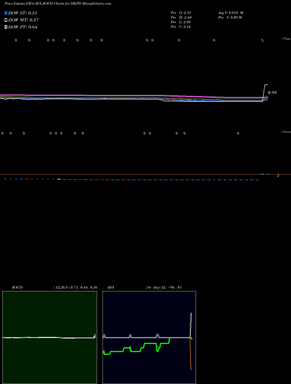291x384 pixels.
Task: Click the 'Pre O: 2.13' open value
Action: (181, 13)
